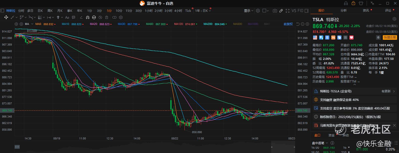Image resolution: width=399 pixels, height=153 pixels.
Task: Click the pink heart favorite icon
Action: 351,37
